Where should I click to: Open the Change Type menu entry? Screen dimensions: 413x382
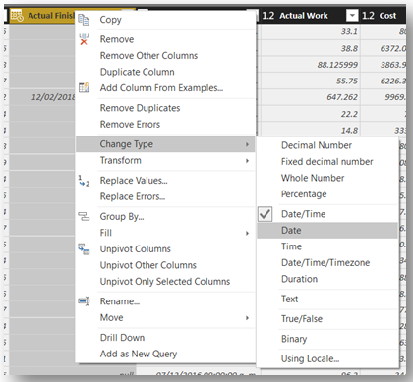click(165, 144)
